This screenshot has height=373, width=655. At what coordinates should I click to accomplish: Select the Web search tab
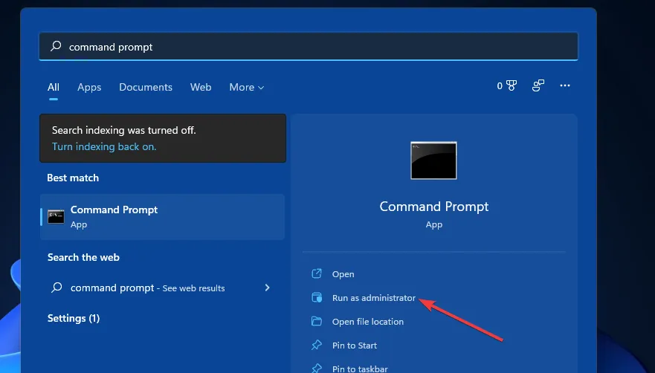point(201,87)
